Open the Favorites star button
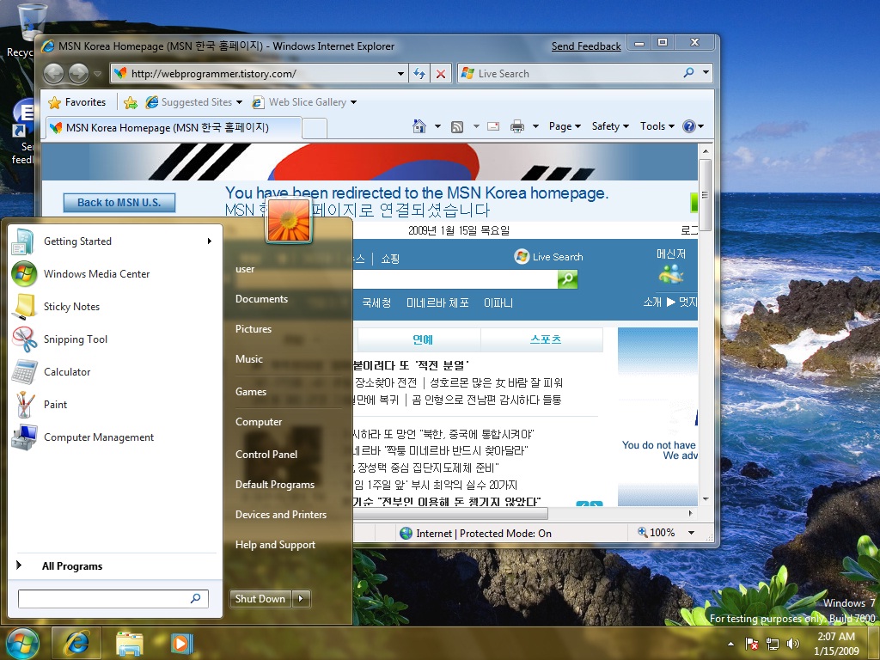 point(77,102)
